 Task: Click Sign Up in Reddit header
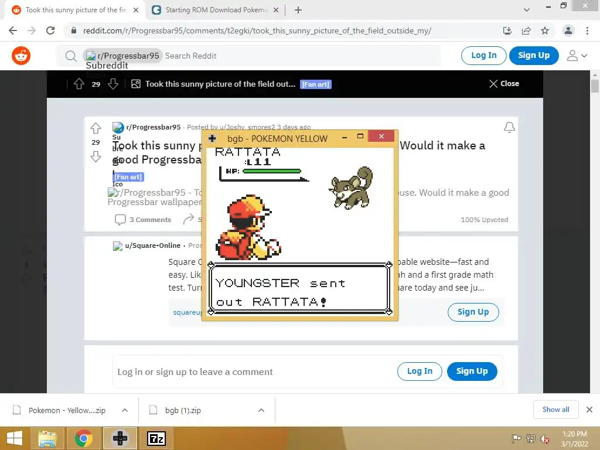pos(534,56)
